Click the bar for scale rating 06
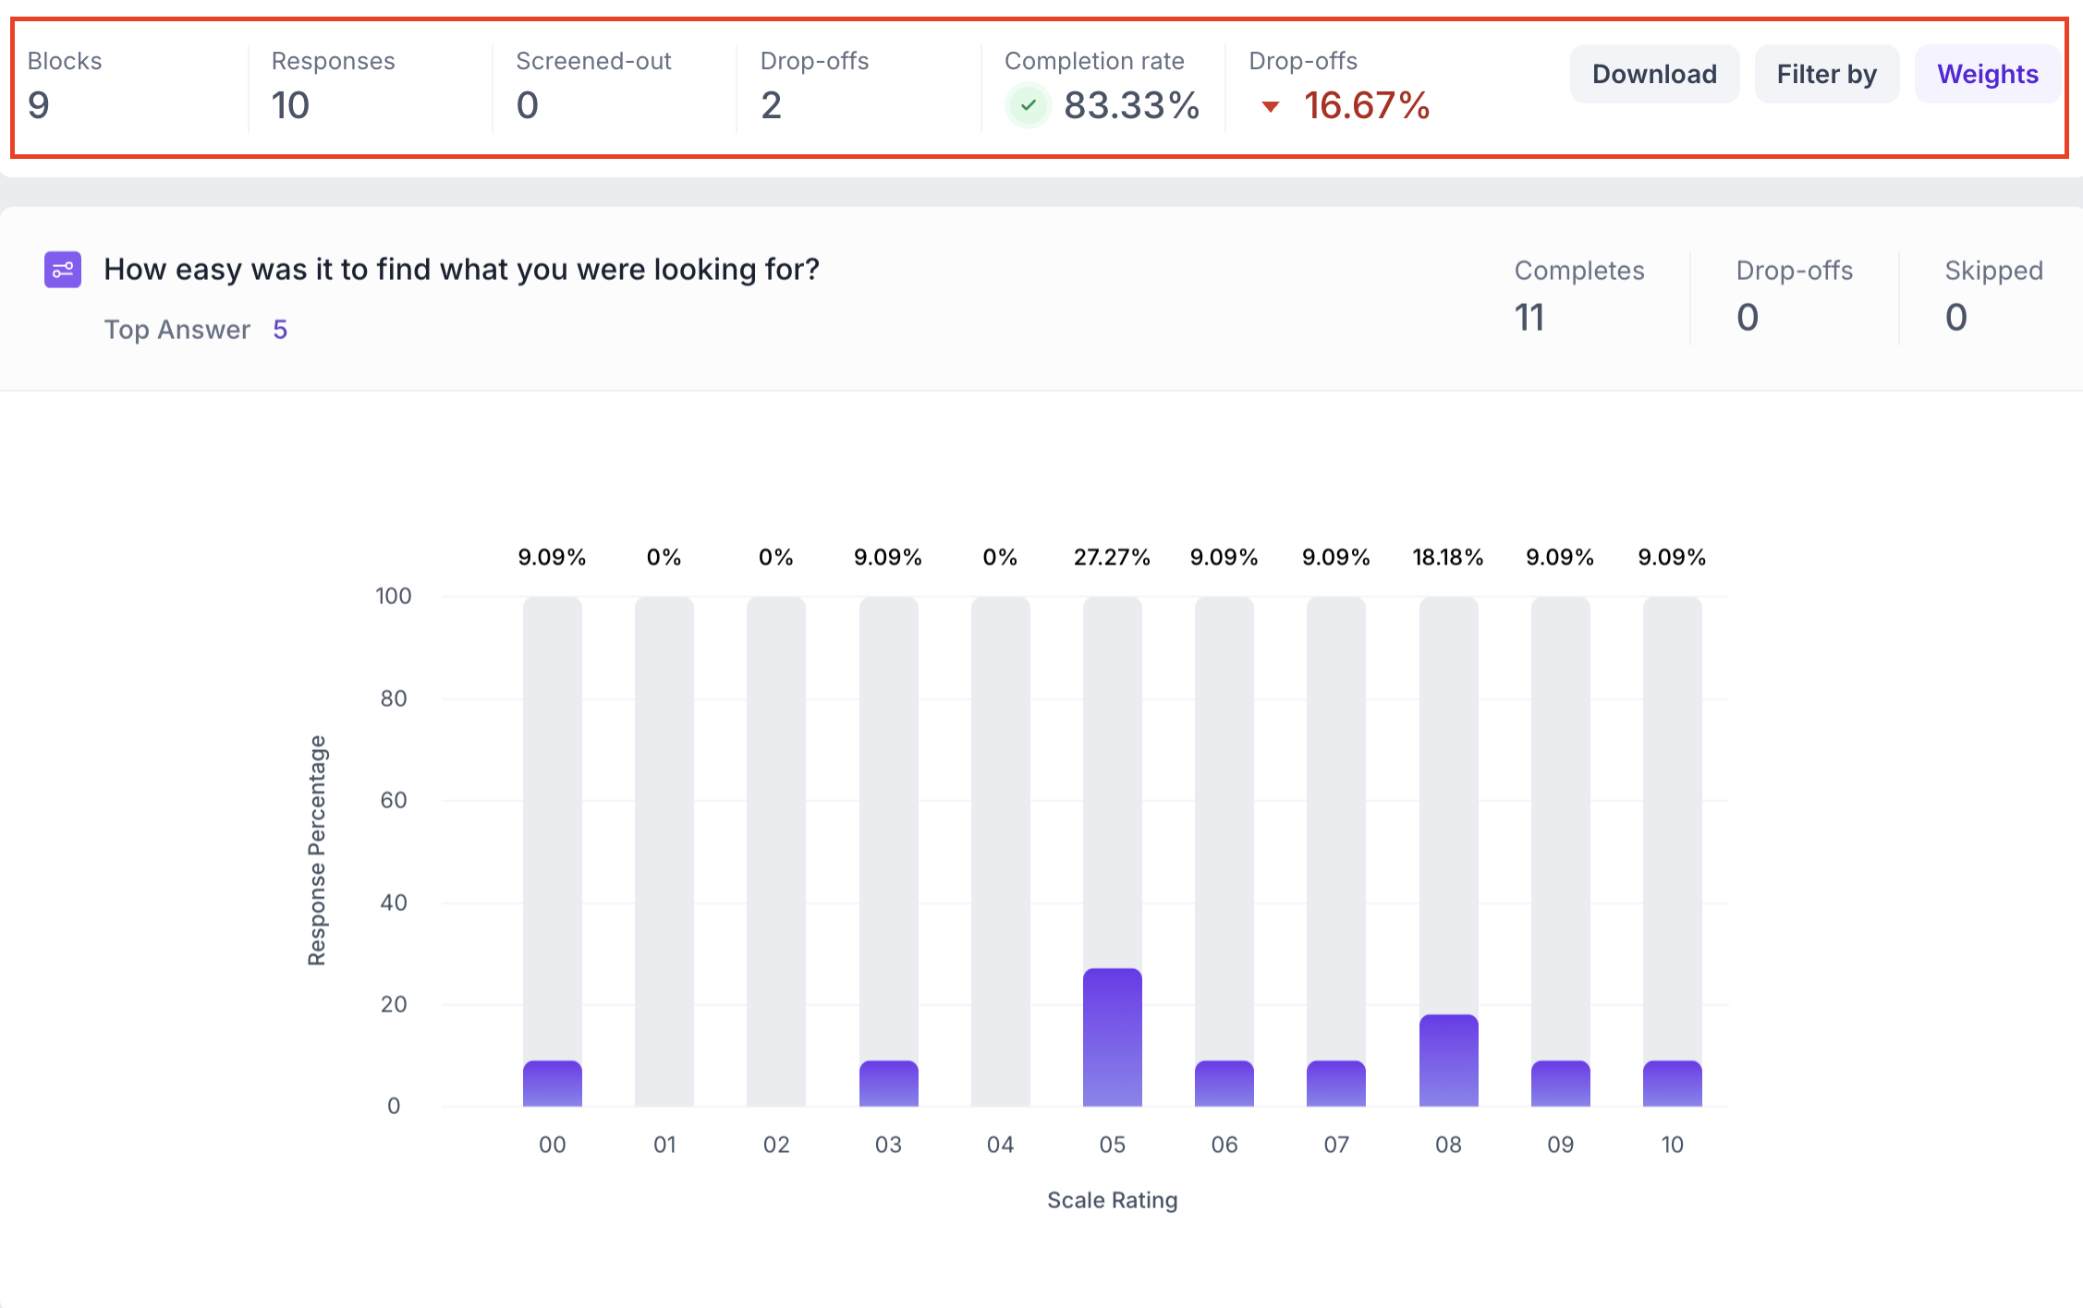Screen dimensions: 2083x1308 1224,1083
